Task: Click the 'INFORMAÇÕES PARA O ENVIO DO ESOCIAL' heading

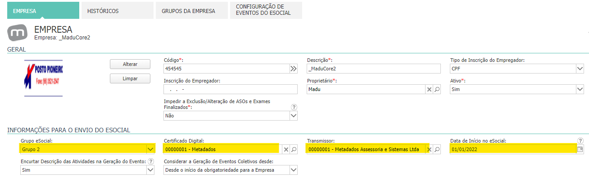Action: pyautogui.click(x=68, y=130)
